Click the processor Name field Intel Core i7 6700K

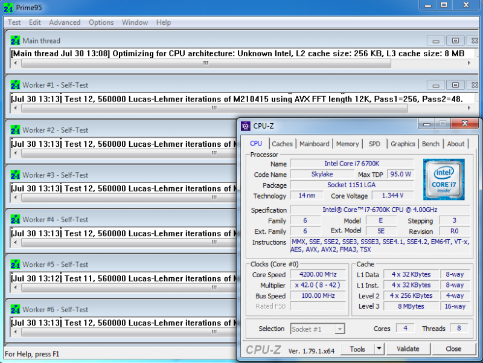click(352, 164)
